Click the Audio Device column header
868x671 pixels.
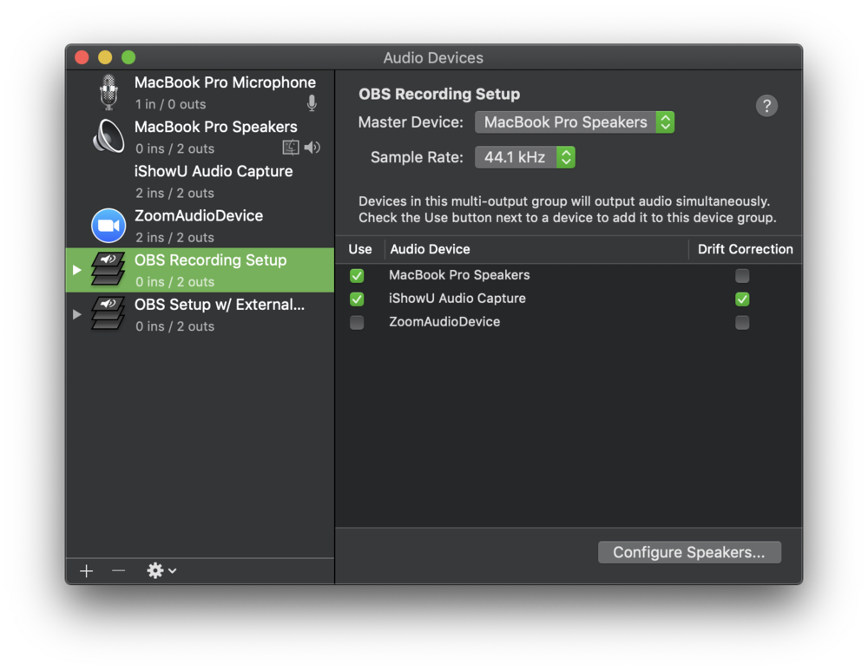coord(536,249)
